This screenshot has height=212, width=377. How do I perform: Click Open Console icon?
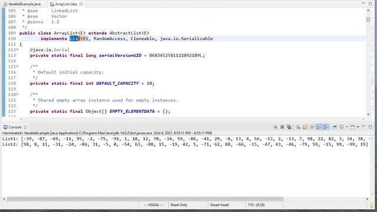click(x=352, y=127)
